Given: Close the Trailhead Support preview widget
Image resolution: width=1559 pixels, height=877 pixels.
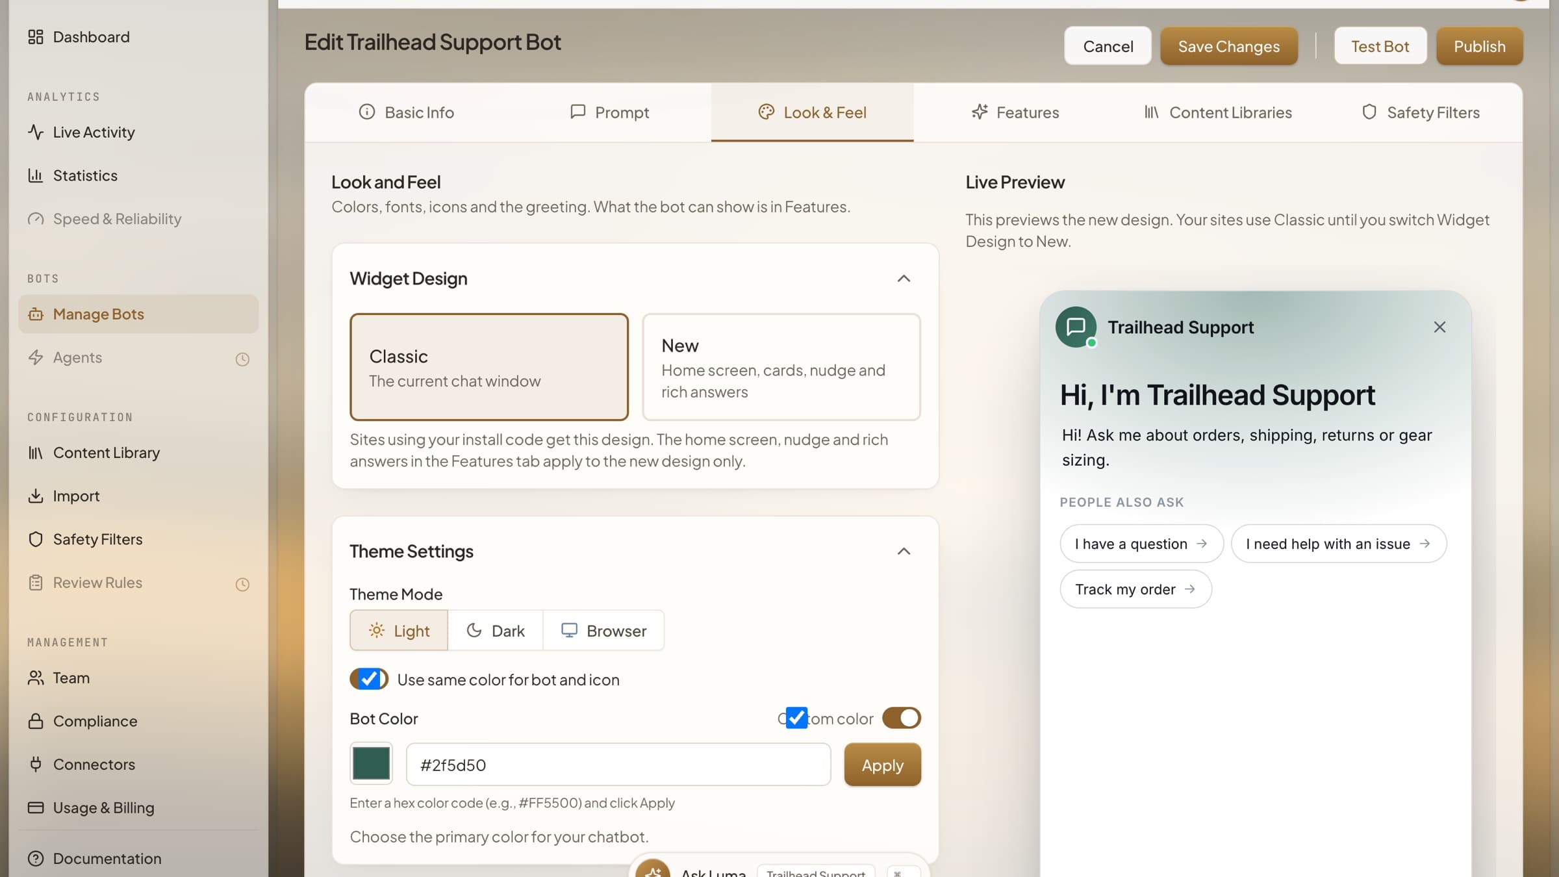Looking at the screenshot, I should click(1439, 327).
